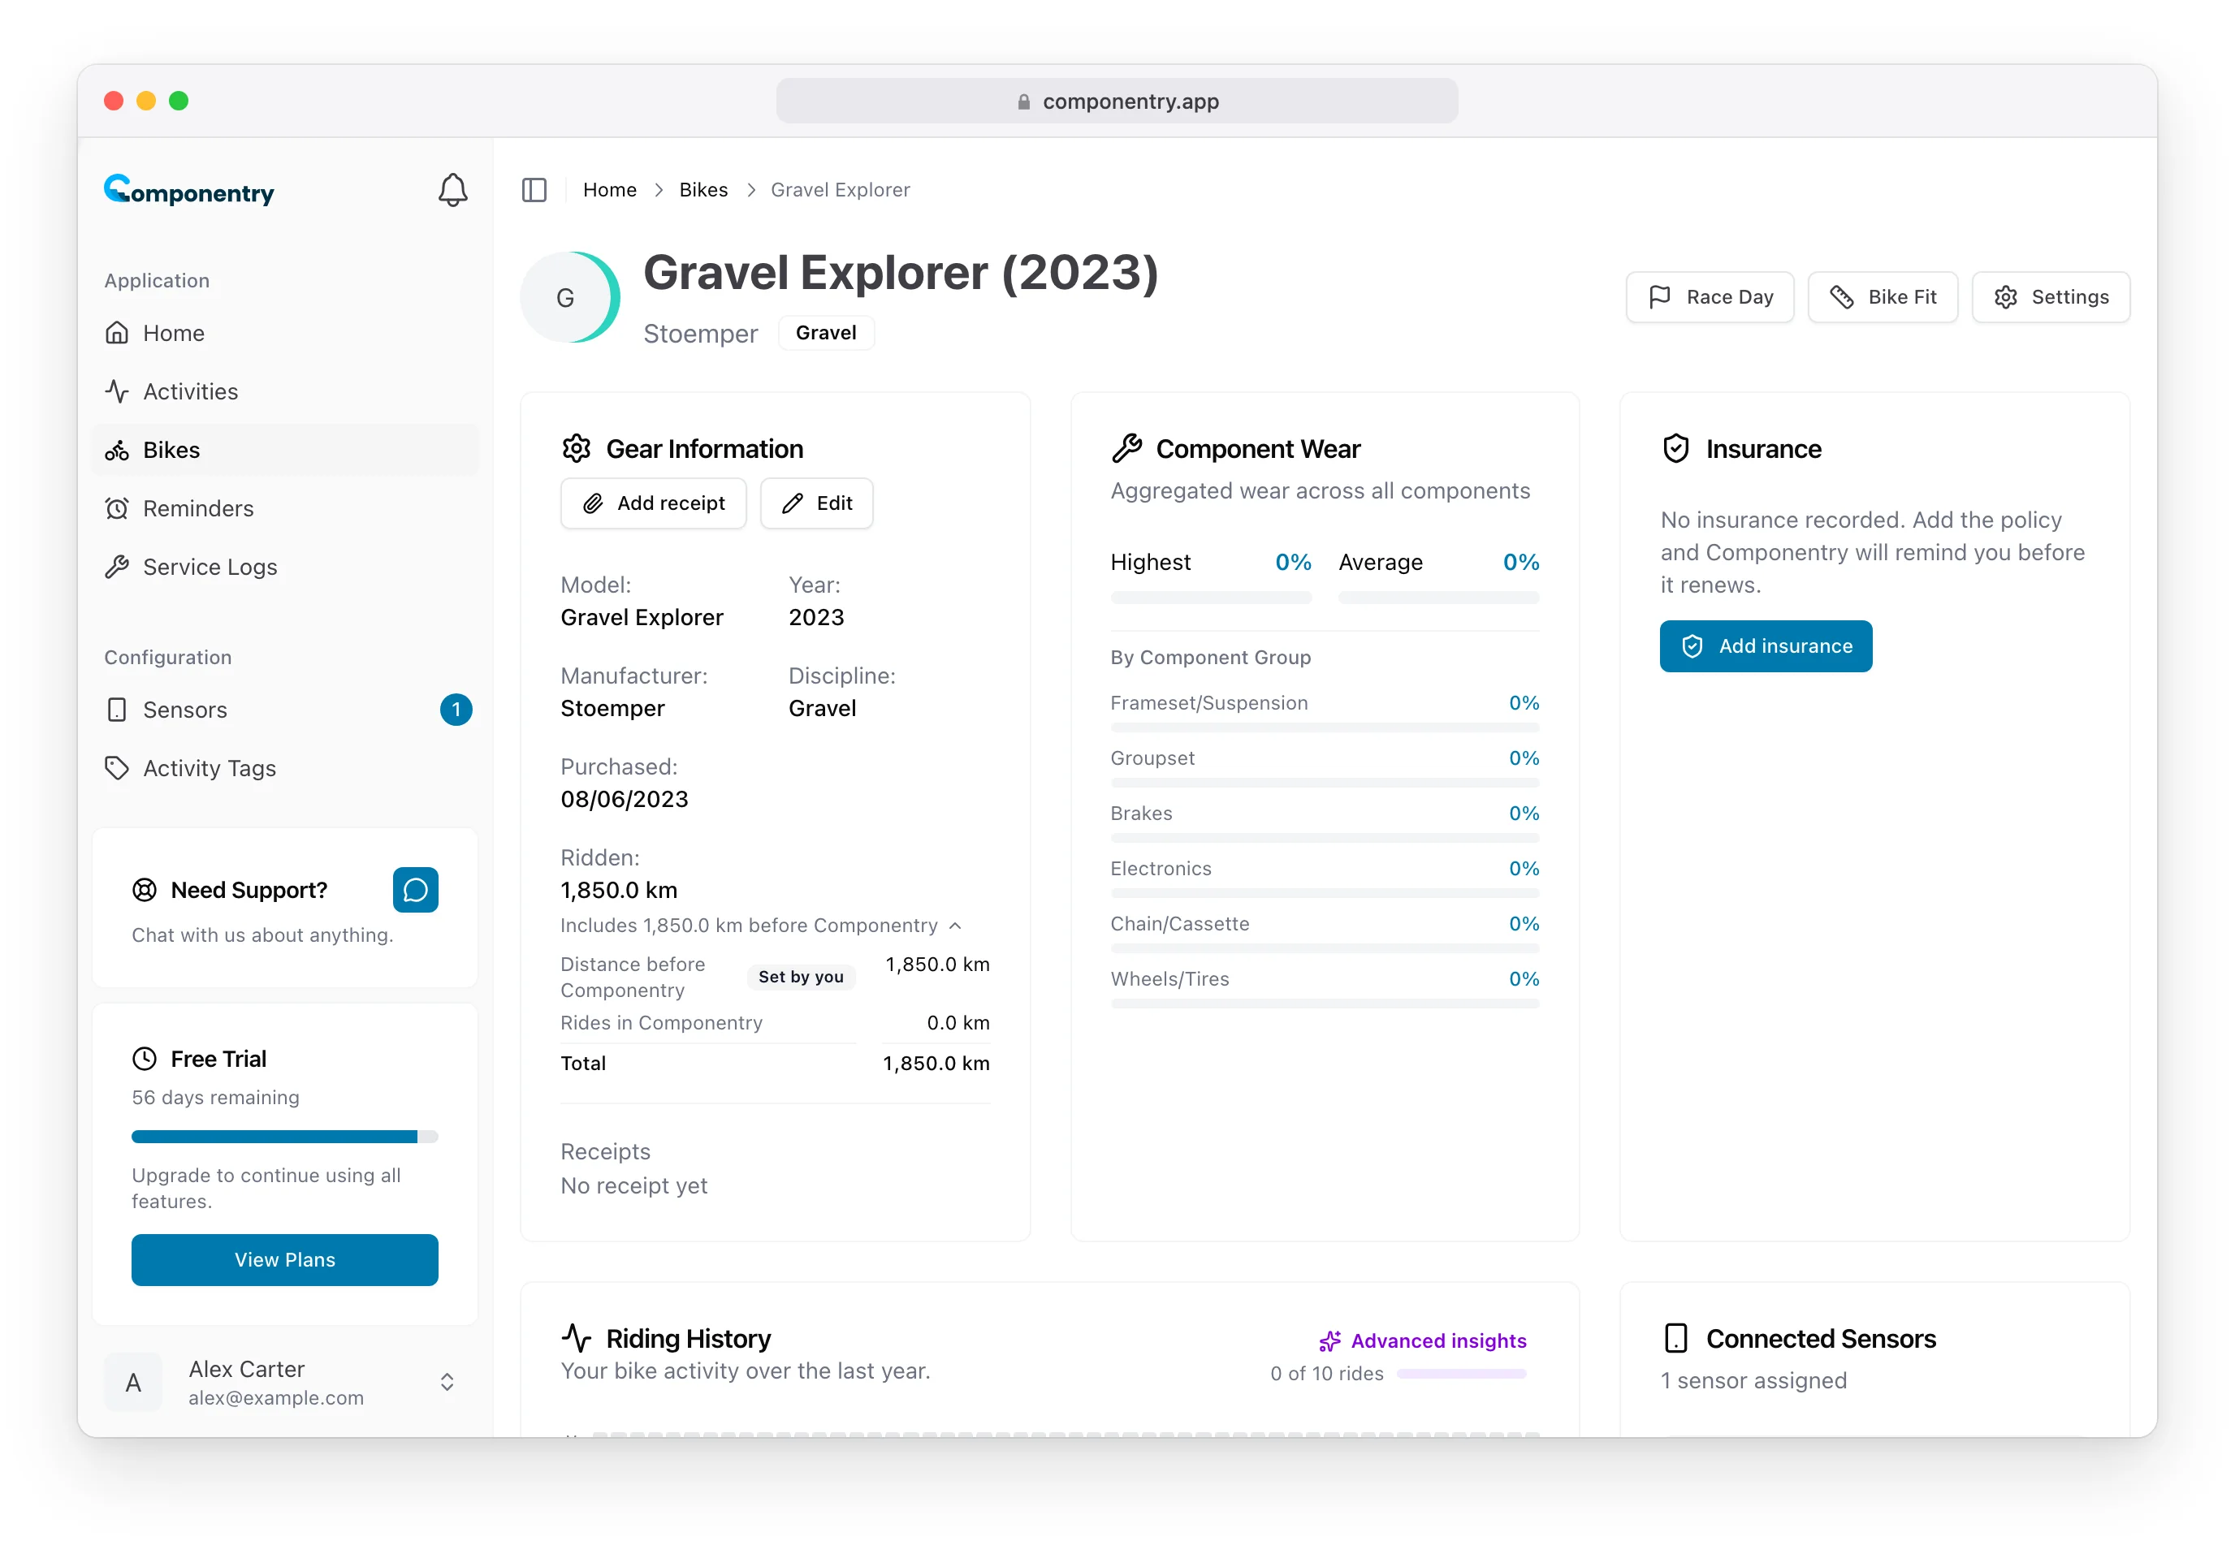Click the Riding History pulse icon
Viewport: 2235px width, 1541px height.
coord(577,1338)
